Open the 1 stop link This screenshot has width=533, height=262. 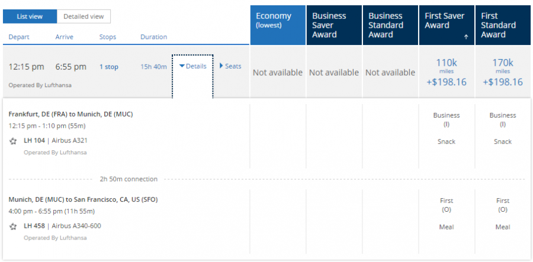point(108,67)
